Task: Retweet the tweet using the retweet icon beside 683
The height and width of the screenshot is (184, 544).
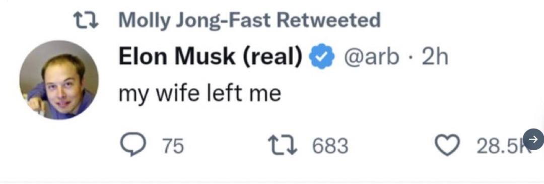Action: (281, 146)
